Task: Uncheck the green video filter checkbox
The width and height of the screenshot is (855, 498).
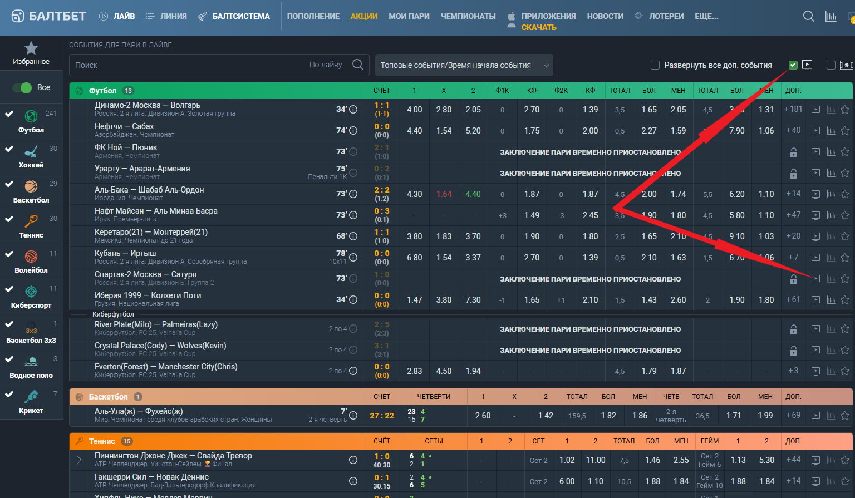Action: (793, 65)
